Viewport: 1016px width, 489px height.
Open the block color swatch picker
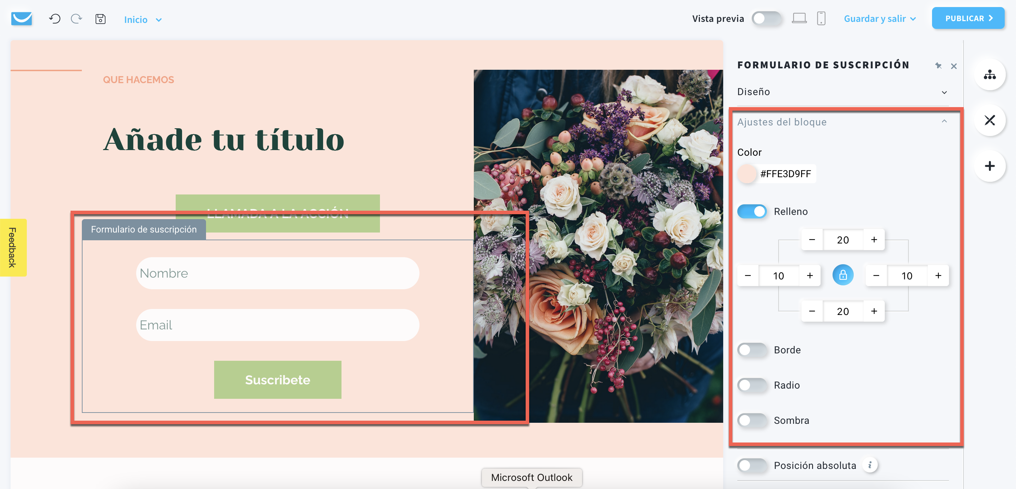(746, 174)
